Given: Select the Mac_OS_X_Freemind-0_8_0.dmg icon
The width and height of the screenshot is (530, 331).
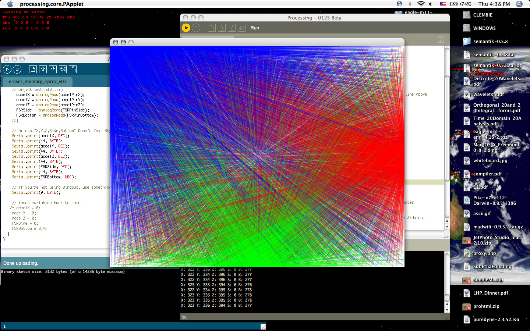Looking at the screenshot, I should point(467,147).
